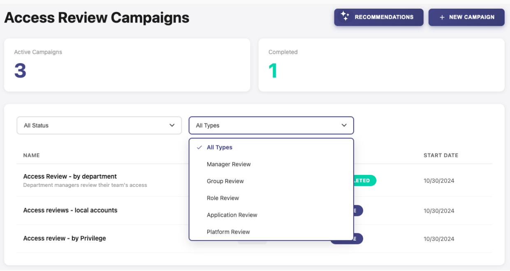Choose Platform Review from the list
This screenshot has width=510, height=271.
228,232
